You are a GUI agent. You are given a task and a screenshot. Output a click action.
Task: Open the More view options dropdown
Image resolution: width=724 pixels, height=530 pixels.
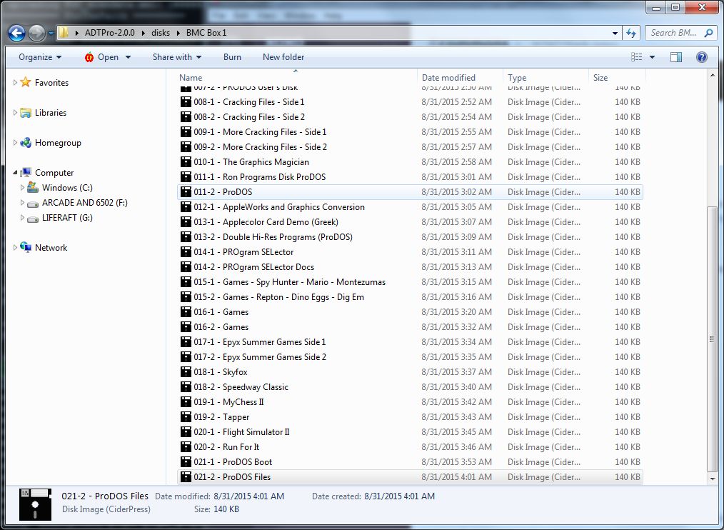652,57
